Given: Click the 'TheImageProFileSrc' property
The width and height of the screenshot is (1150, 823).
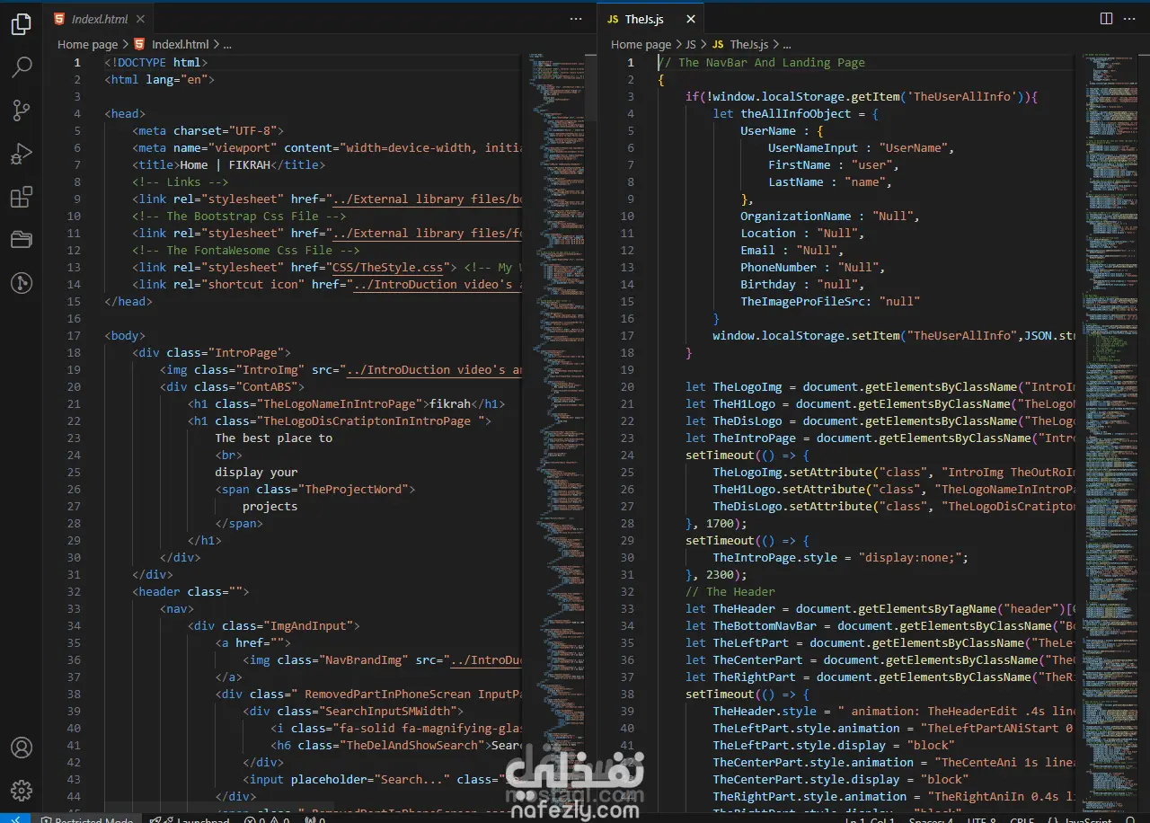Looking at the screenshot, I should point(802,302).
